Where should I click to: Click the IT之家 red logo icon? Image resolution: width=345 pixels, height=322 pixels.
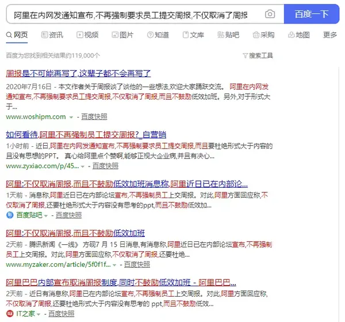pyautogui.click(x=10, y=313)
